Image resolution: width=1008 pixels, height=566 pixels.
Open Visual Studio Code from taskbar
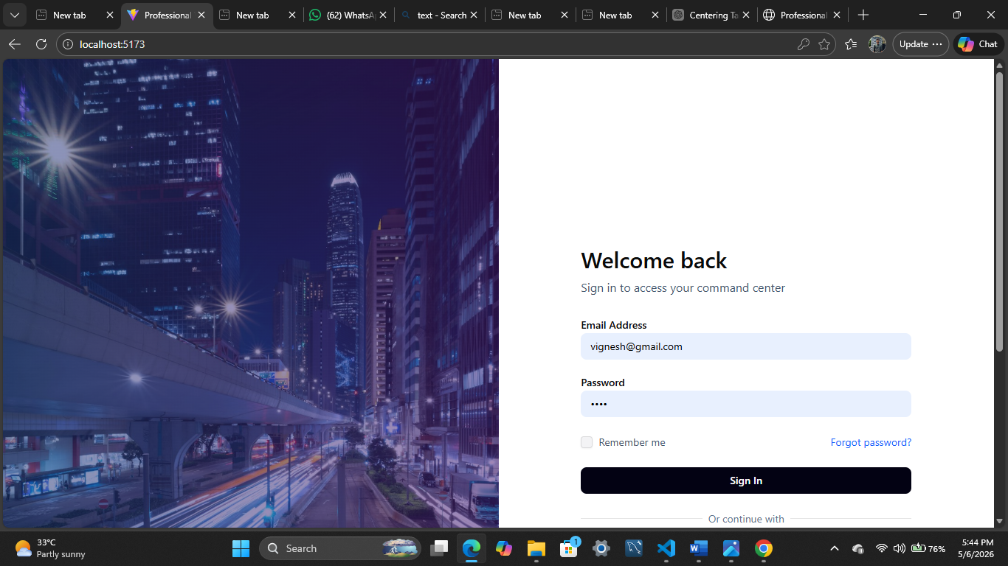pos(666,548)
